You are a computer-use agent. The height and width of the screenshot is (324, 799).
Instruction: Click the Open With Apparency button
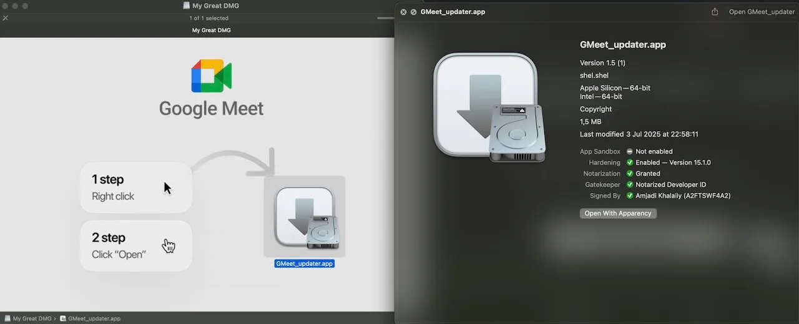pos(618,214)
